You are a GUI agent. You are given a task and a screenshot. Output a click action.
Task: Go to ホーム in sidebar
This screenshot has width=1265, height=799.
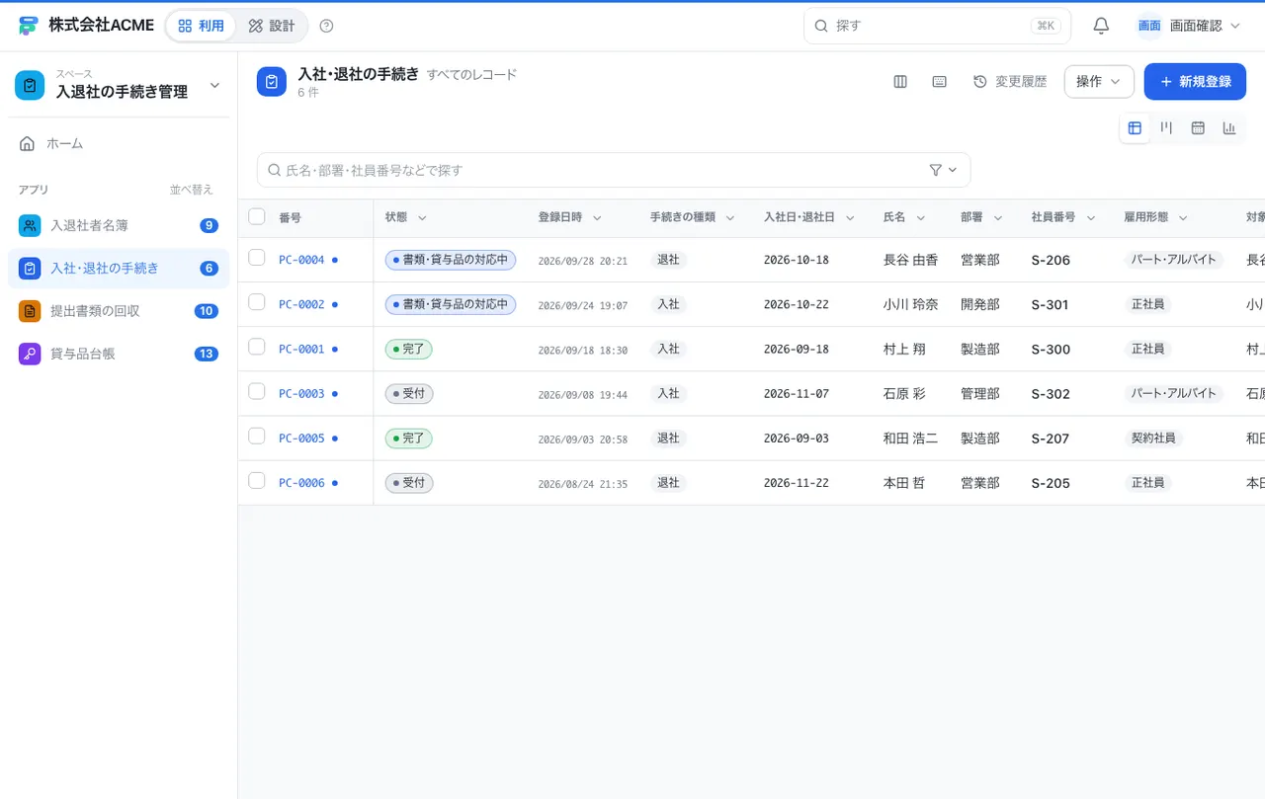pyautogui.click(x=119, y=144)
